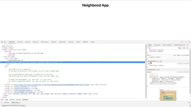The image size is (191, 107).
Task: Click the Styles filter input field
Action: [x=162, y=48]
